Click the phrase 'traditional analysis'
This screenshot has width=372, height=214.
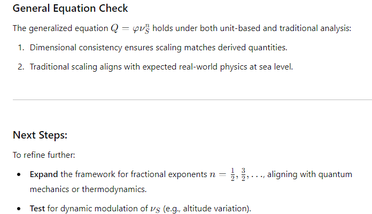tap(315, 28)
